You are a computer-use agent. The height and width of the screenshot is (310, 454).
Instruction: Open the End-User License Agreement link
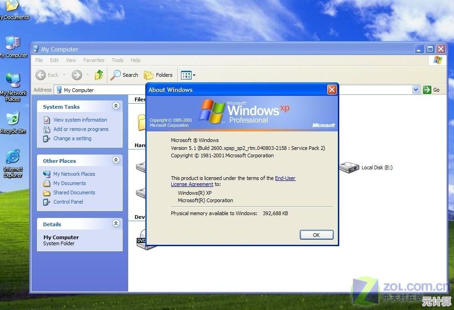(285, 178)
